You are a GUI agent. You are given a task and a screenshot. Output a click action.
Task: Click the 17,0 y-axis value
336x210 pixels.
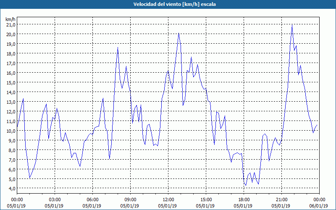(x=11, y=63)
